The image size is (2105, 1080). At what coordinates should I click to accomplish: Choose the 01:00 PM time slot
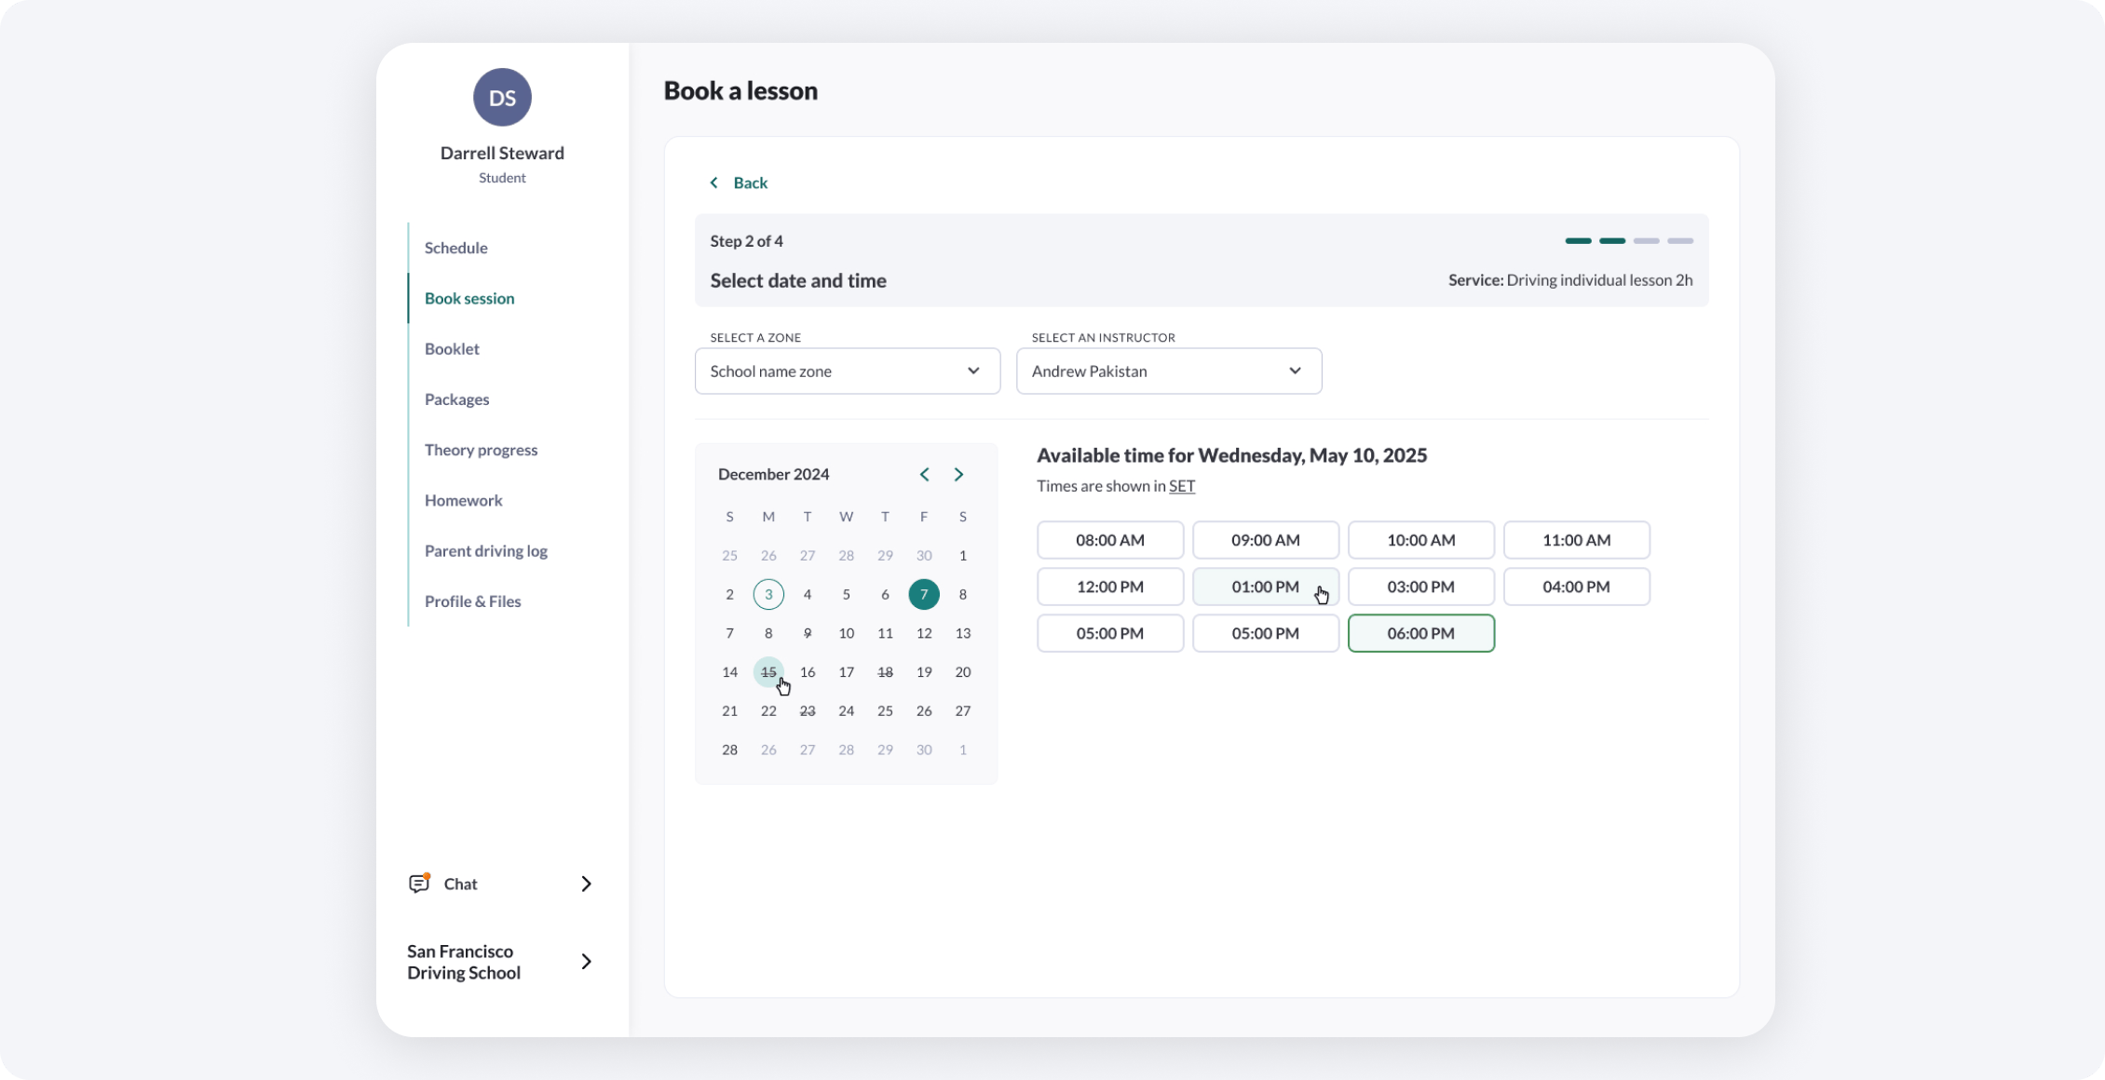click(x=1266, y=587)
